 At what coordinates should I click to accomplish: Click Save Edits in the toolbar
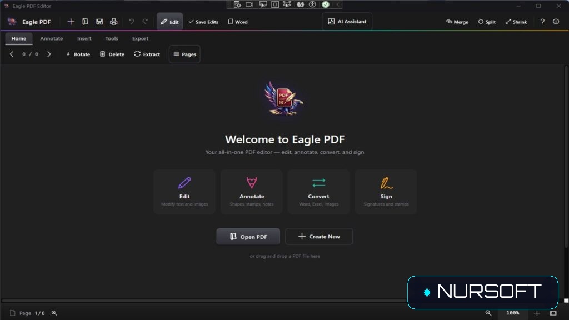(x=203, y=22)
